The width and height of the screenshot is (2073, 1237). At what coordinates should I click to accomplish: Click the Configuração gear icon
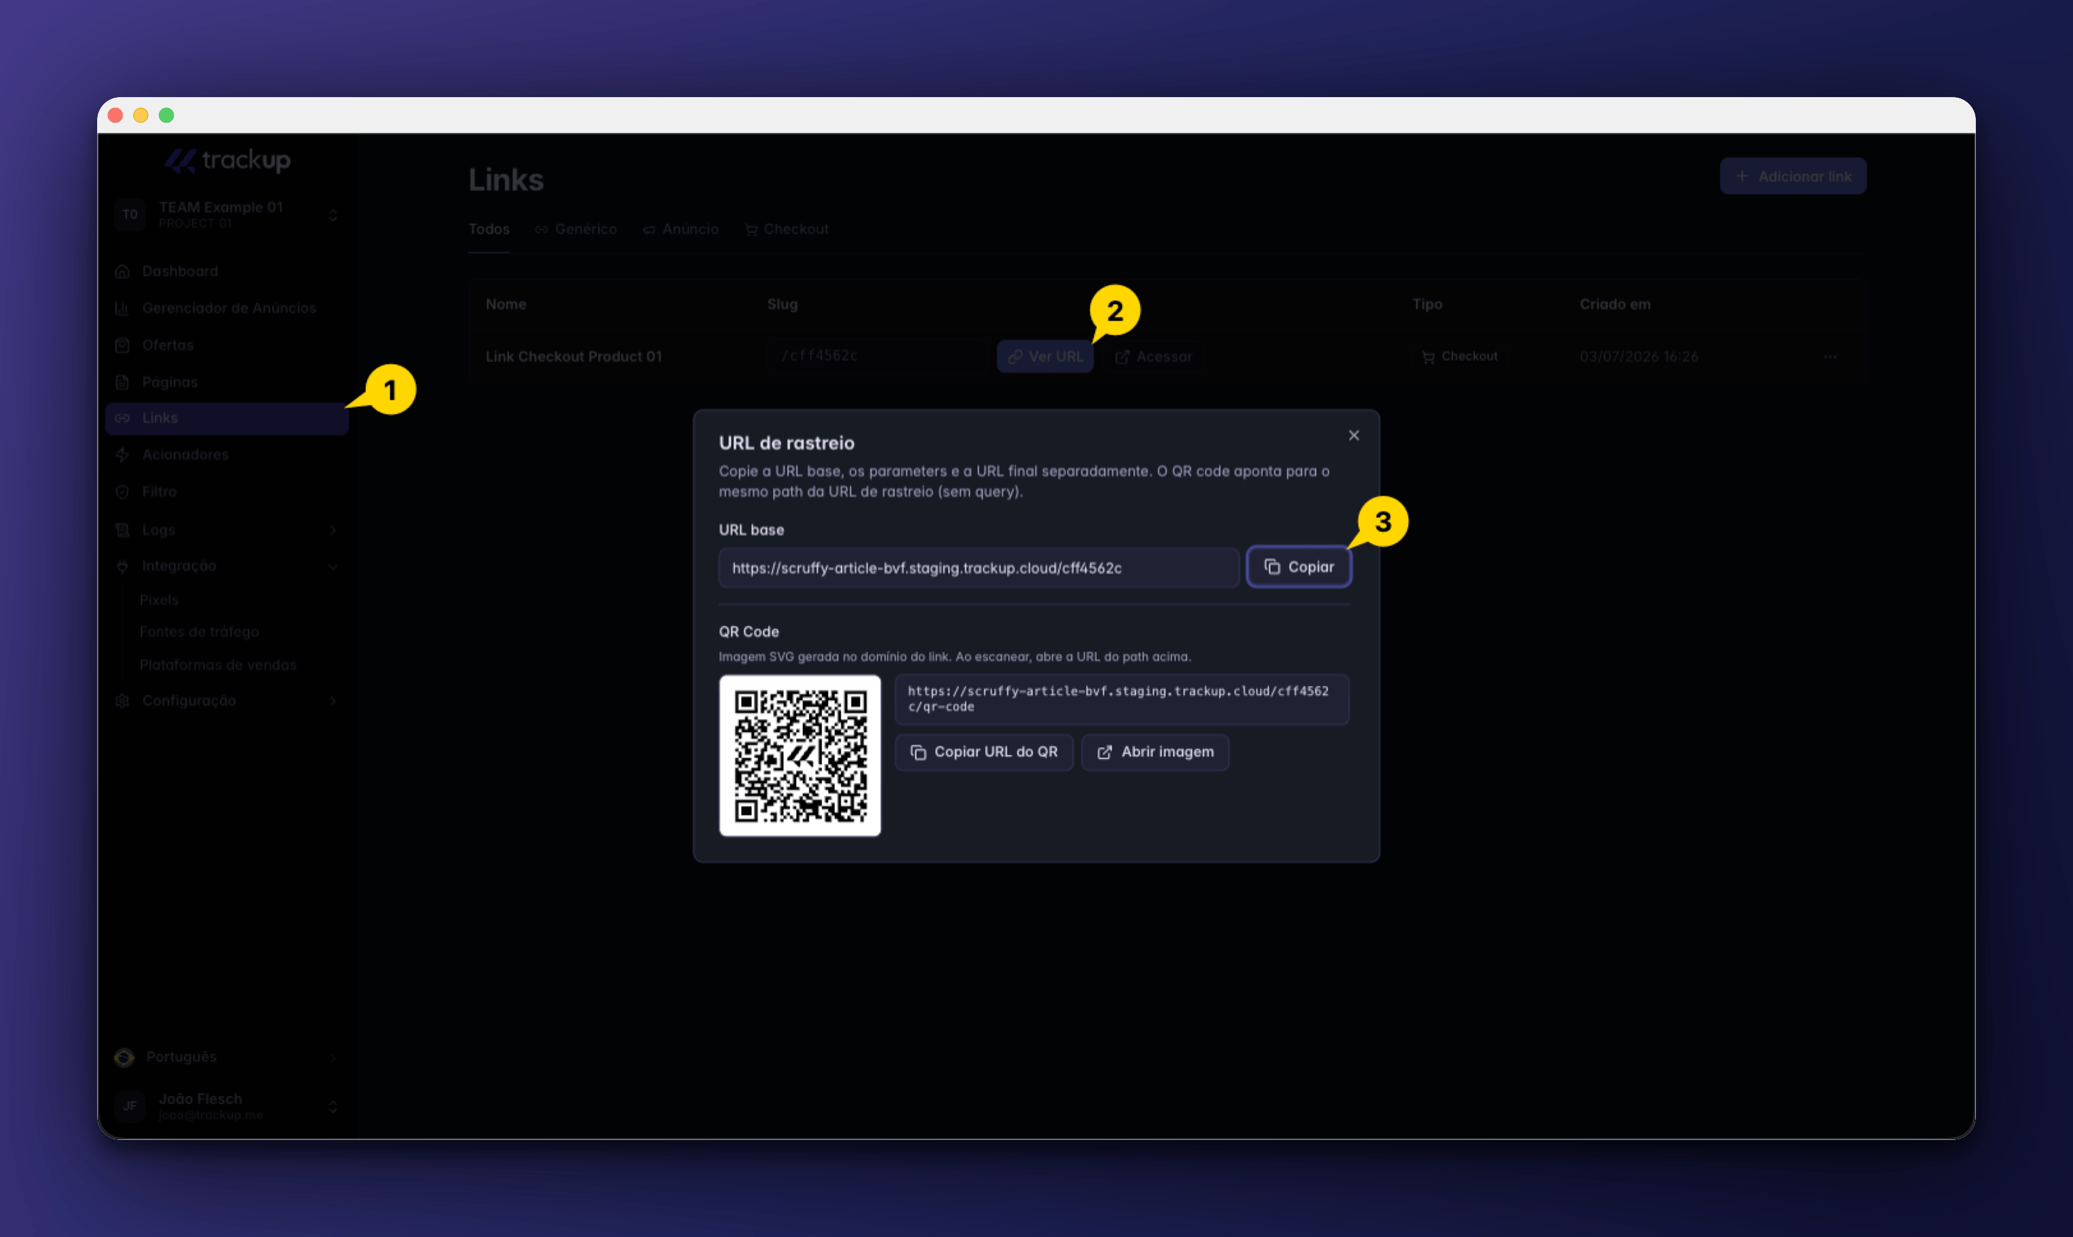tap(123, 701)
